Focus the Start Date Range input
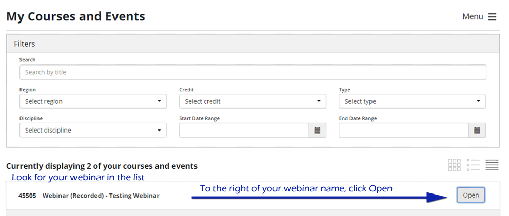 coord(244,131)
